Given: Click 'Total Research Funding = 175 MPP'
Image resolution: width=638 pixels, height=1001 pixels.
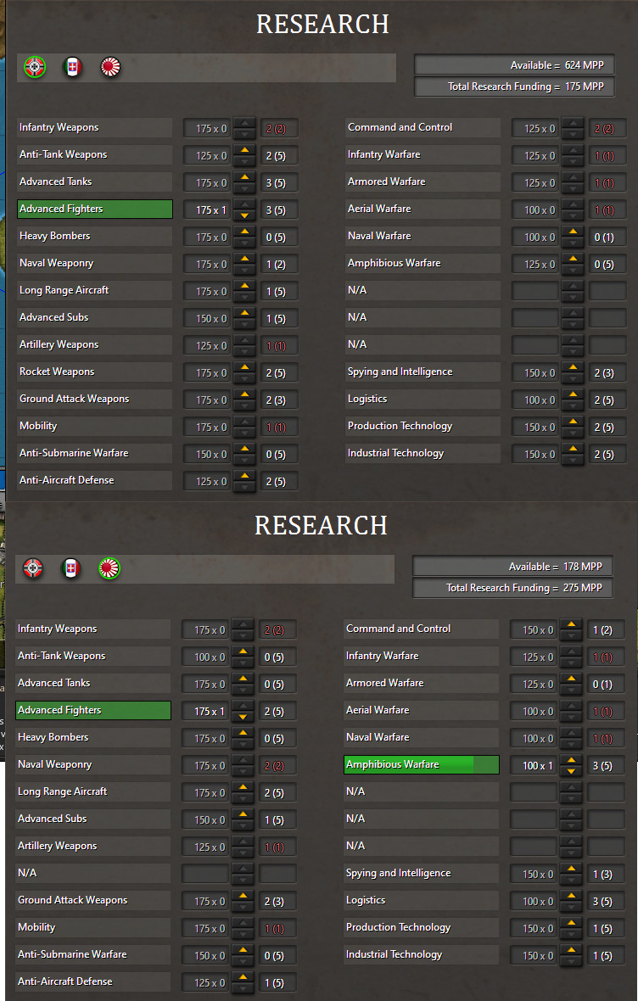Looking at the screenshot, I should pos(514,87).
